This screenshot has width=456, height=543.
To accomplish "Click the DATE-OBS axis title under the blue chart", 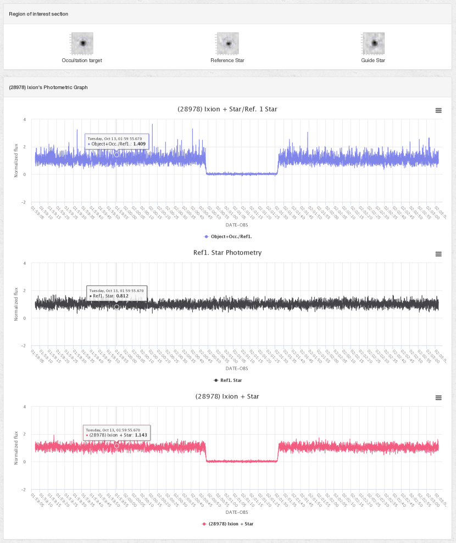I will pos(237,225).
